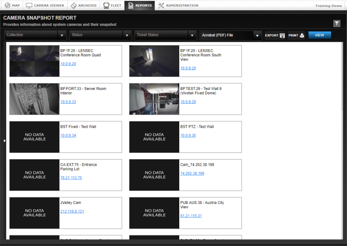Expand the left side panel arrow
The image size is (347, 246).
coord(5,141)
